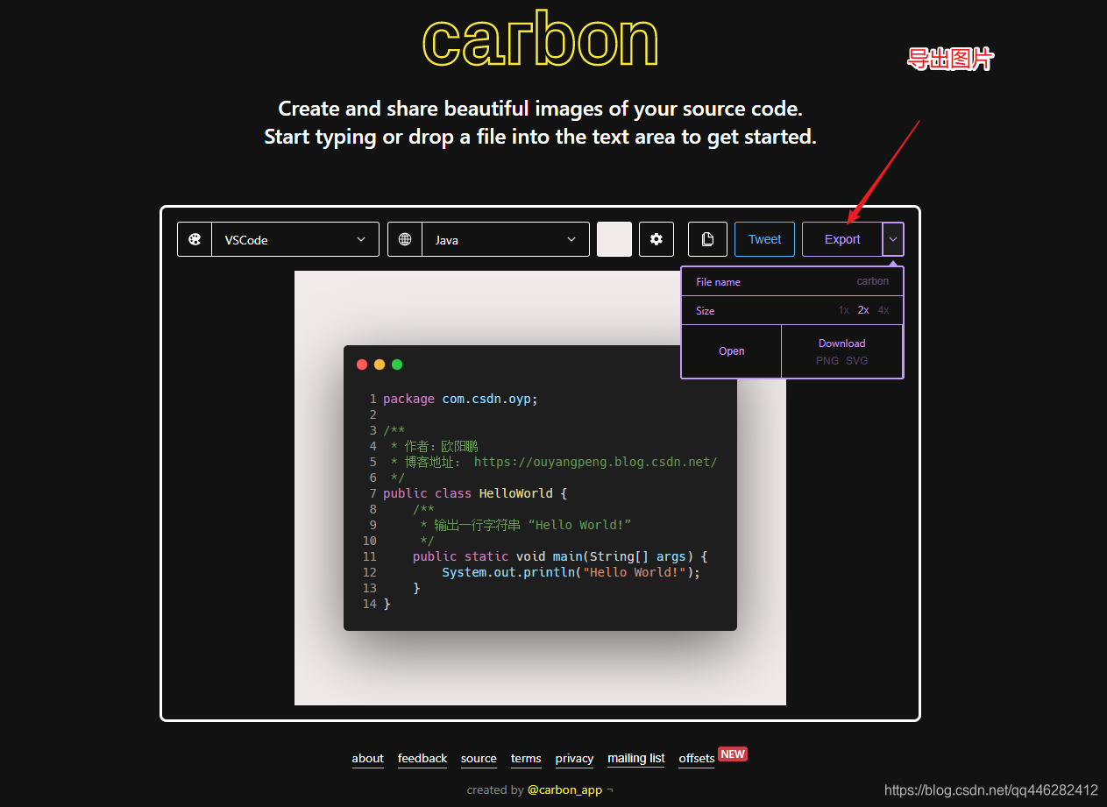
Task: Edit the File name field
Action: 792,281
